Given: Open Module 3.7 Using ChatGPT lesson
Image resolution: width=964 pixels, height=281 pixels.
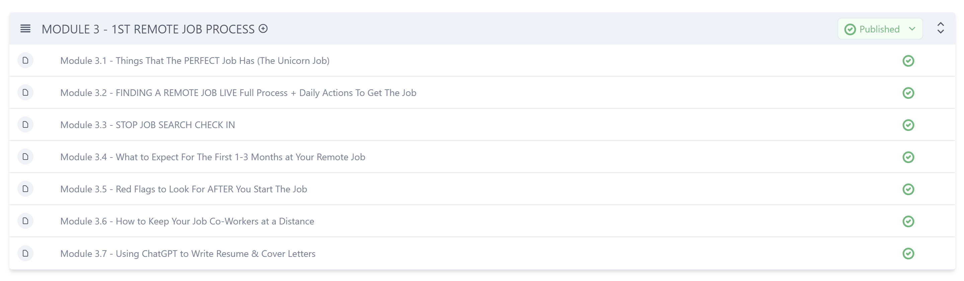Looking at the screenshot, I should pos(188,254).
